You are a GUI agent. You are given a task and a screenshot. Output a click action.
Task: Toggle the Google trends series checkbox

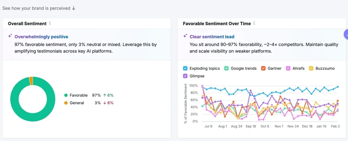tap(226, 68)
